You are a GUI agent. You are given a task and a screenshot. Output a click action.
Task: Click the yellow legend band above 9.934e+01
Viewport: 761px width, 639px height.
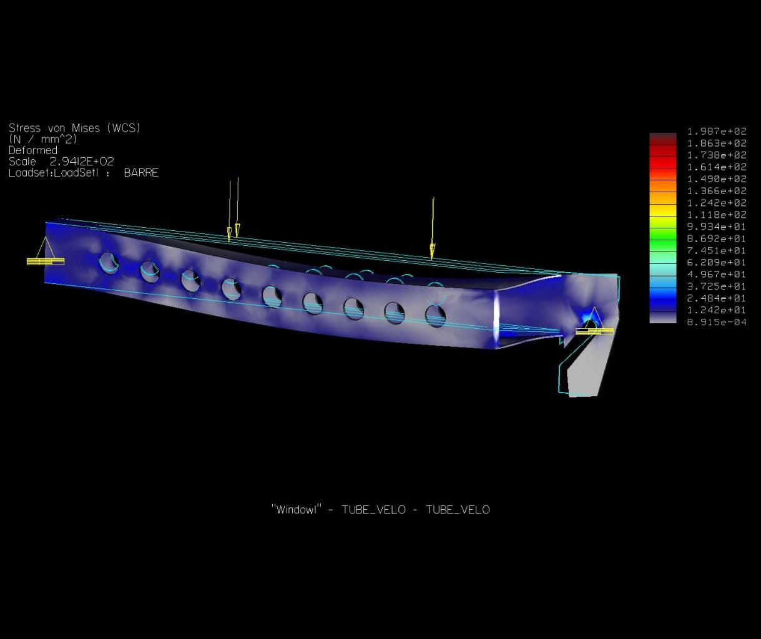(x=663, y=222)
